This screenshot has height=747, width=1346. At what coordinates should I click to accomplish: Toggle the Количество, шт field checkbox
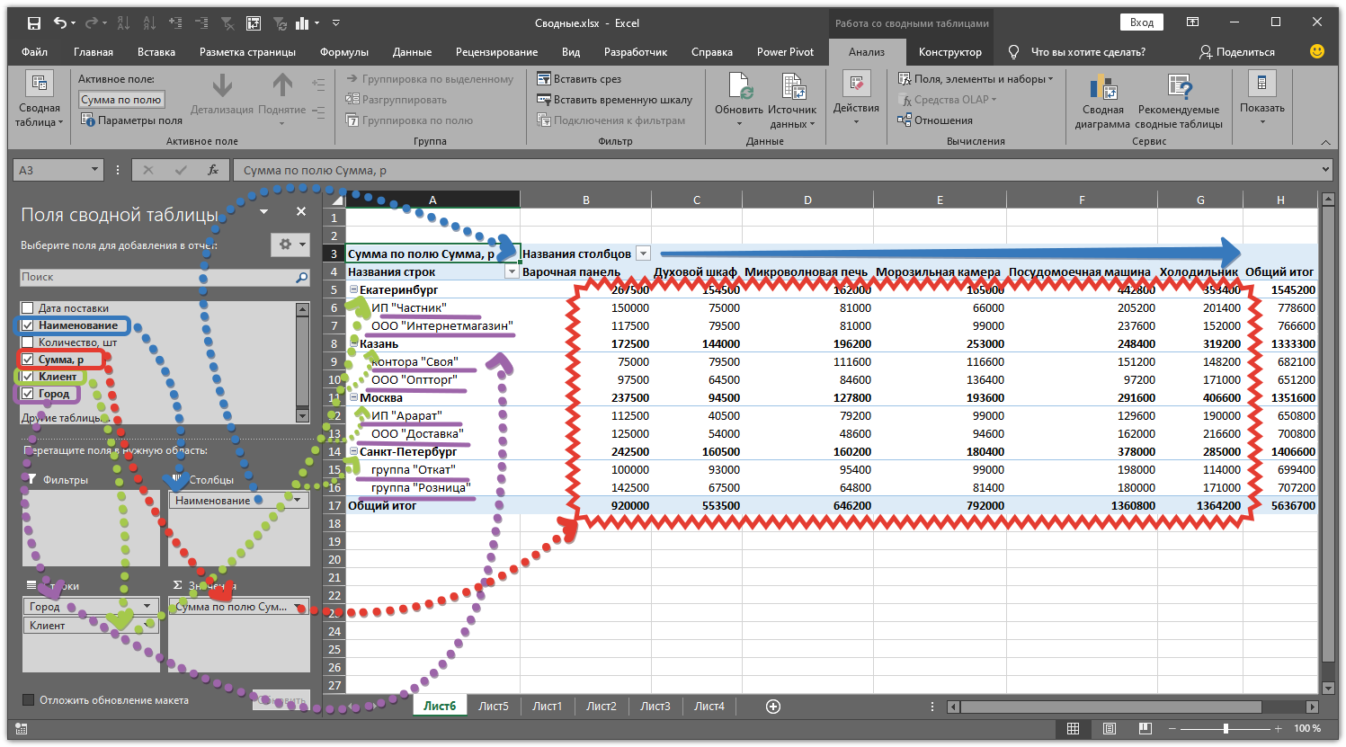click(28, 342)
